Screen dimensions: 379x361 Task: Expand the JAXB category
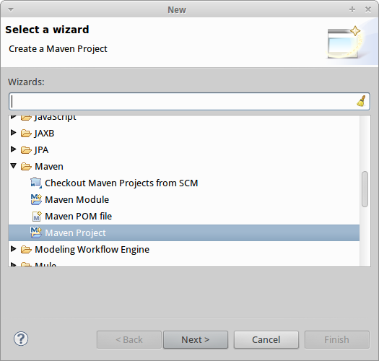(x=14, y=133)
